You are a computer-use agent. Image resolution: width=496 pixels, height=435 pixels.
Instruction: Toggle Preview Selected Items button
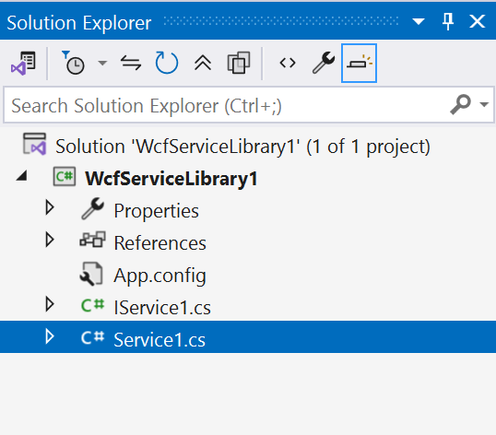(x=359, y=63)
